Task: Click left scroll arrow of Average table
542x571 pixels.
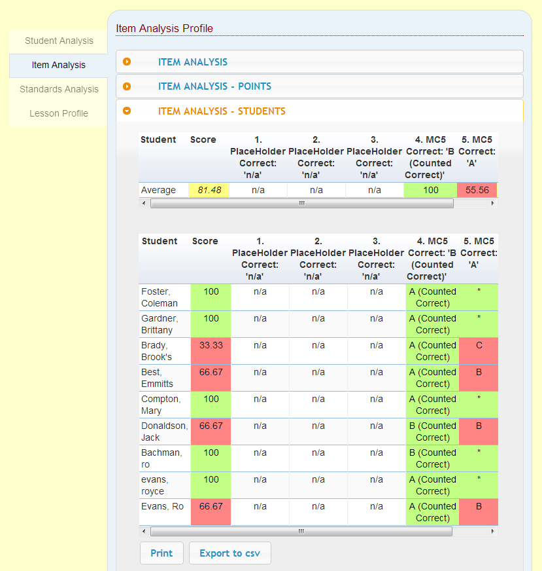Action: pyautogui.click(x=144, y=203)
